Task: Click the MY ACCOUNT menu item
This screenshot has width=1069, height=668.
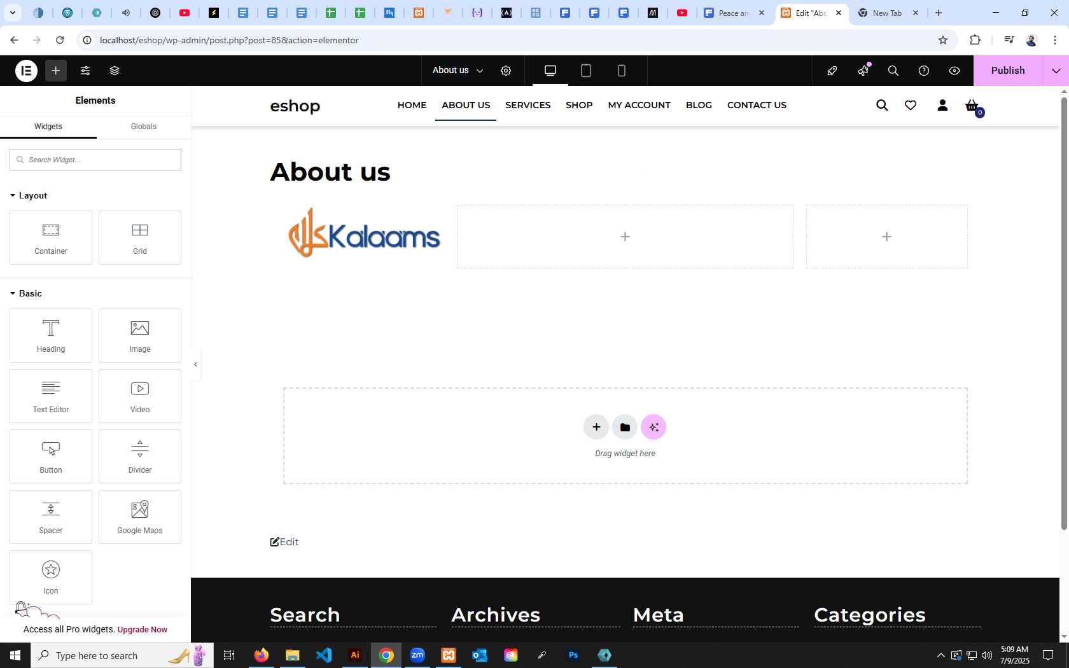Action: point(639,105)
